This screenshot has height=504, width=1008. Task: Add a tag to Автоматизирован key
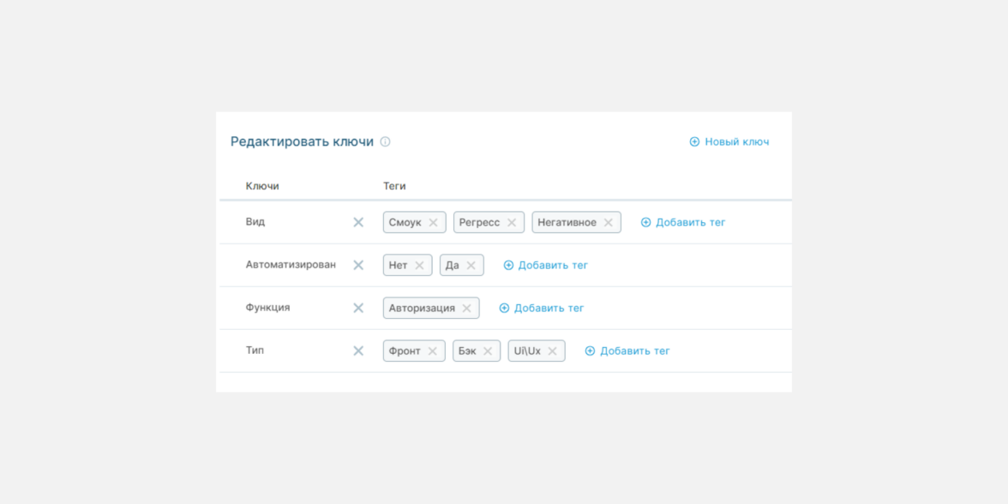[x=546, y=266]
